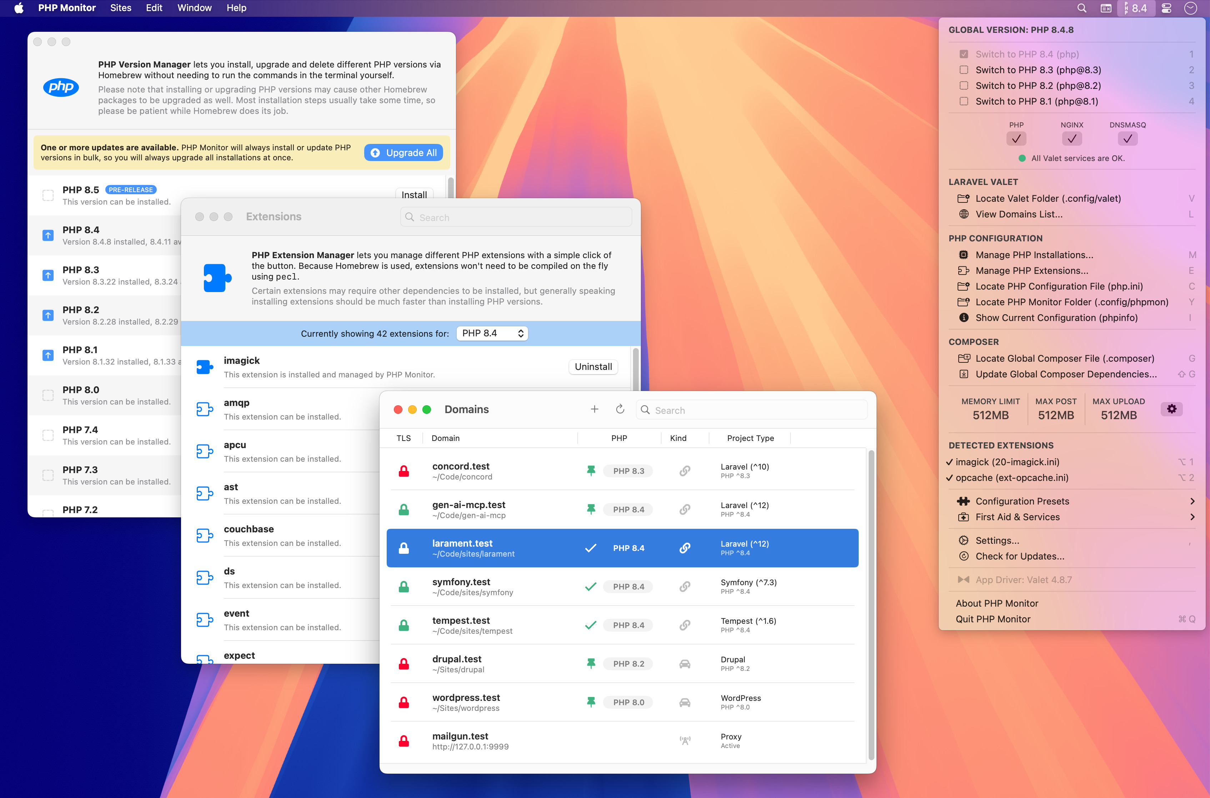Click the imagick puzzle-piece extension icon
Image resolution: width=1210 pixels, height=798 pixels.
coord(205,366)
